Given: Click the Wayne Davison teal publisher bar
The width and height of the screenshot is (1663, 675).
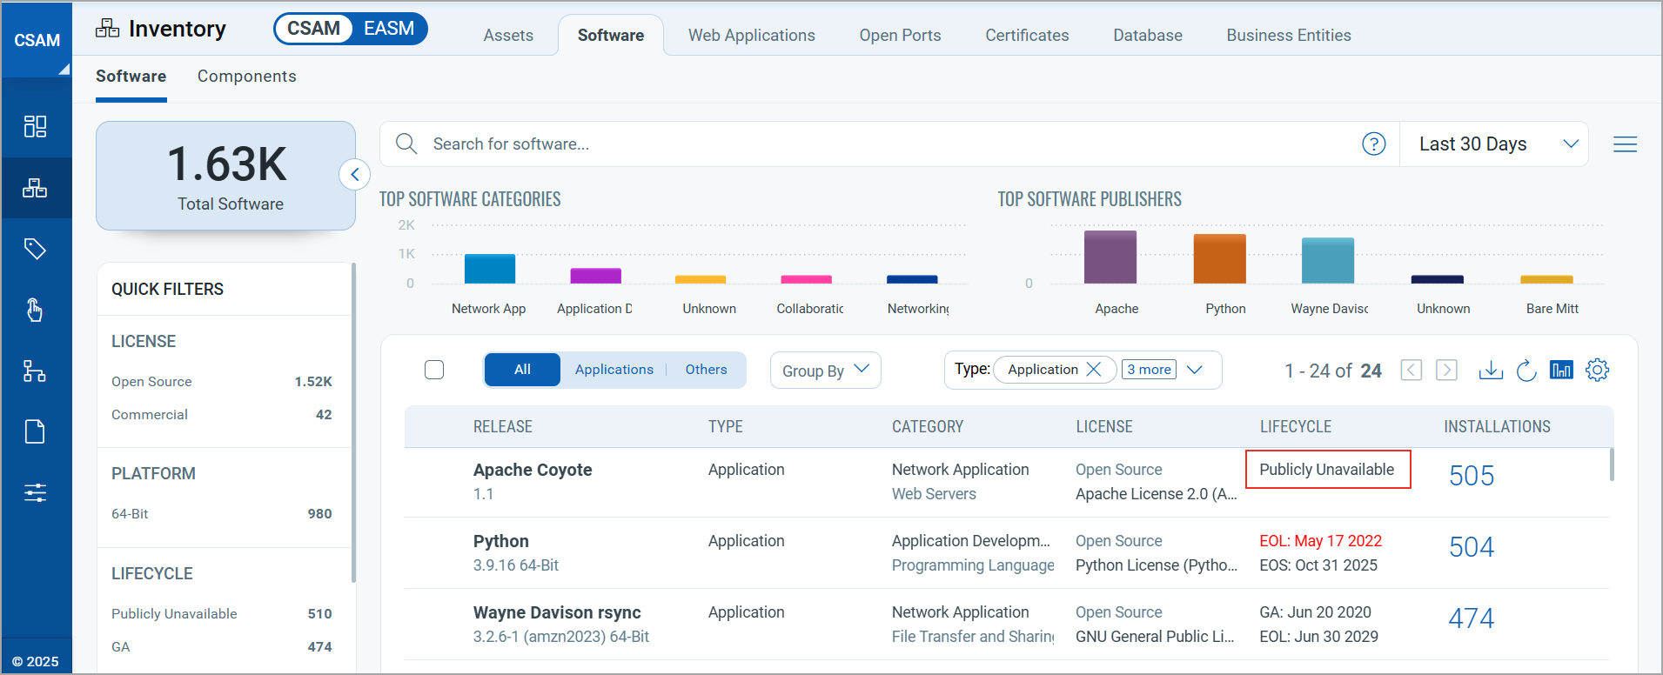Looking at the screenshot, I should [x=1328, y=261].
